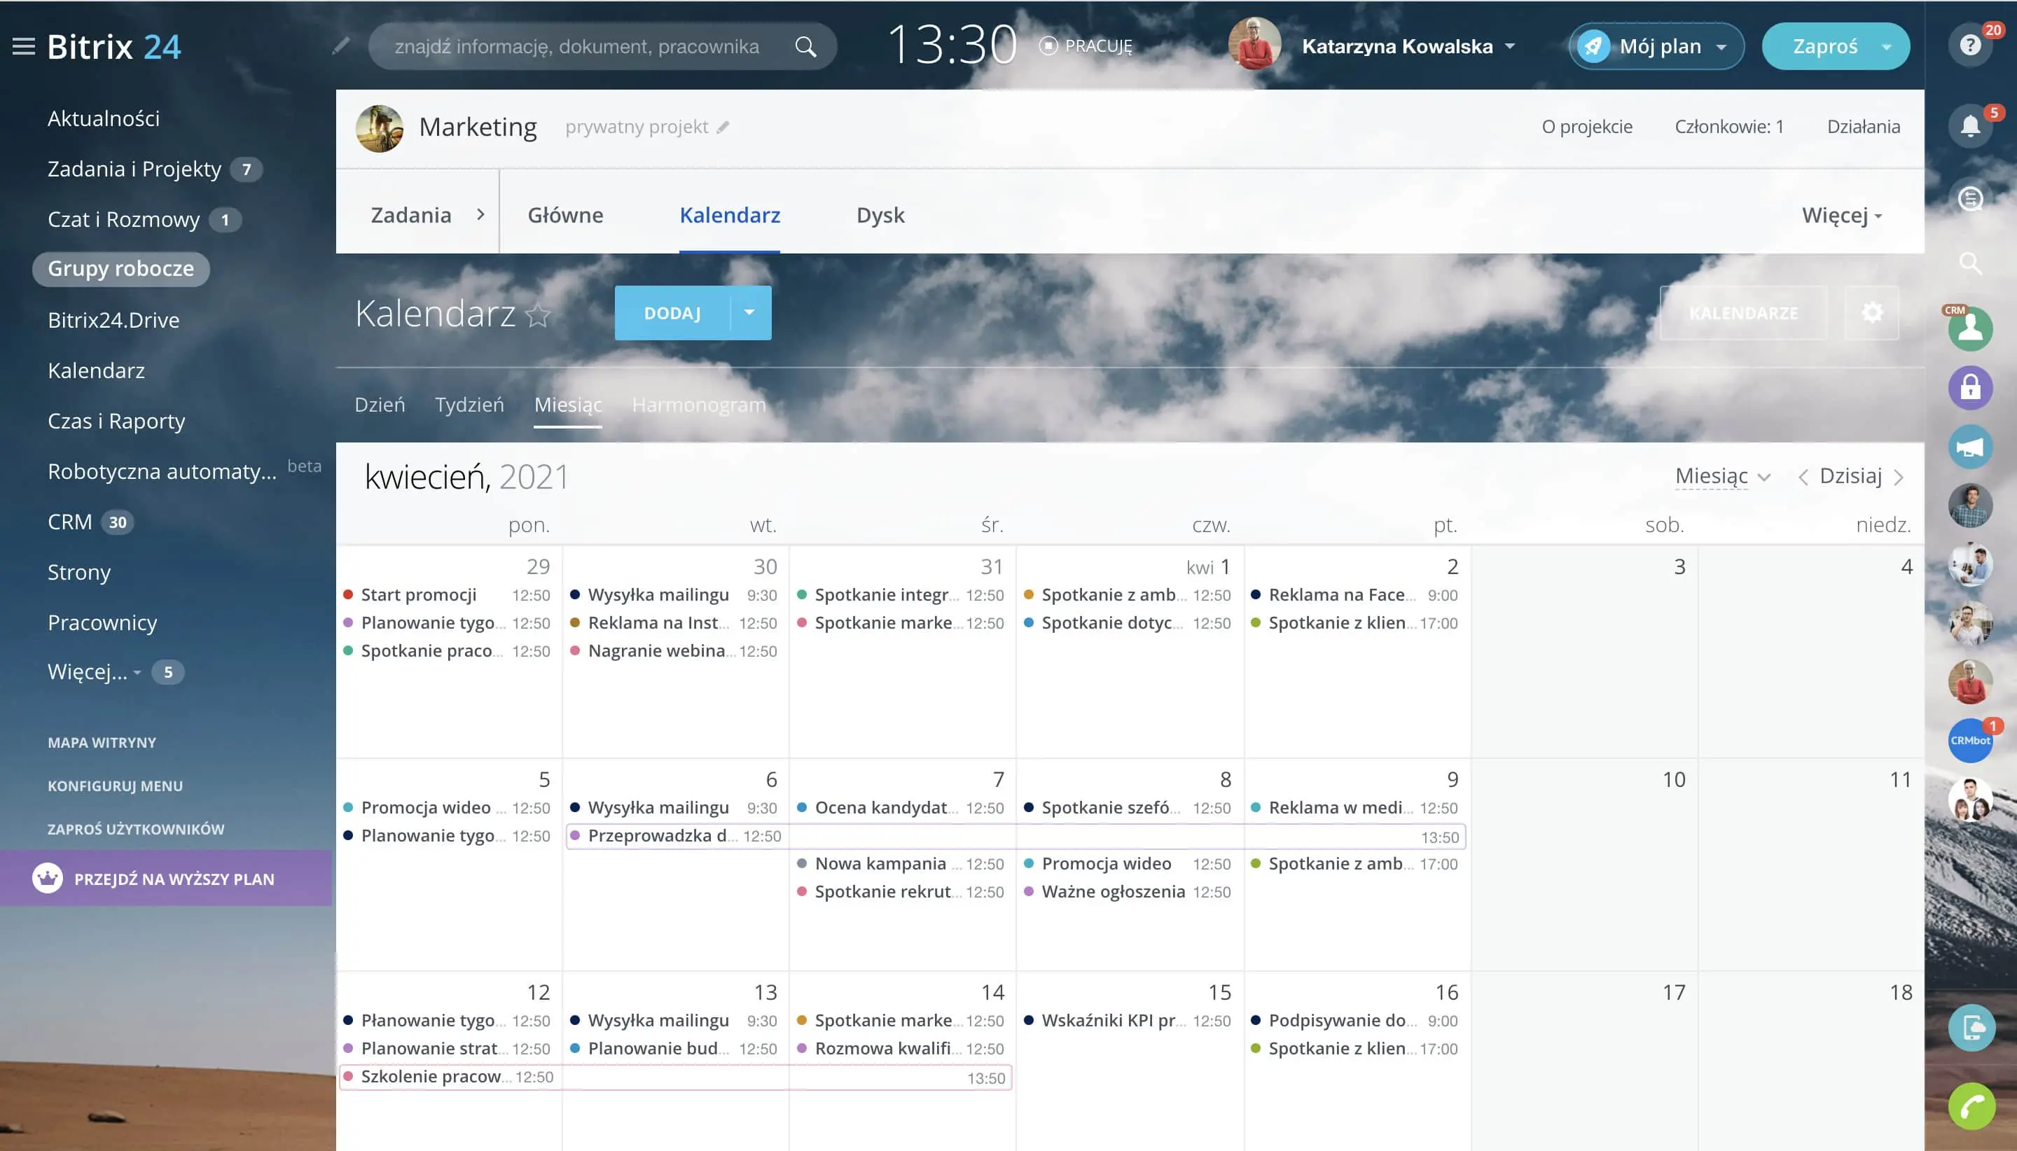
Task: Open the CRMbot chat icon
Action: pyautogui.click(x=1969, y=741)
